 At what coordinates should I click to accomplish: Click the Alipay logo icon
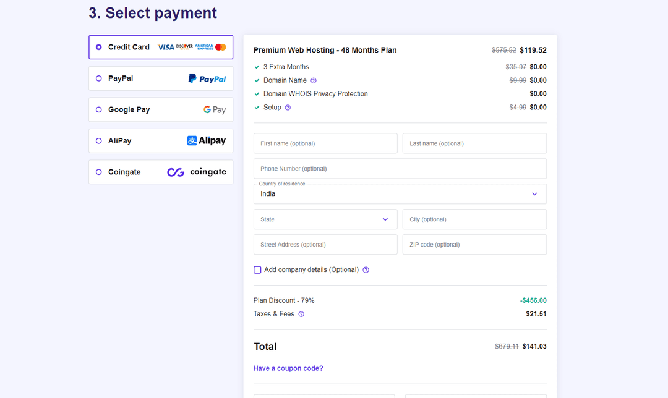[x=207, y=140]
